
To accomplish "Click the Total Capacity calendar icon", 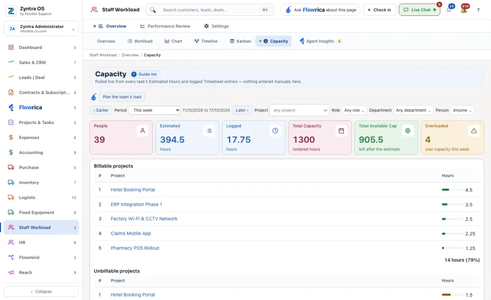I will click(341, 131).
